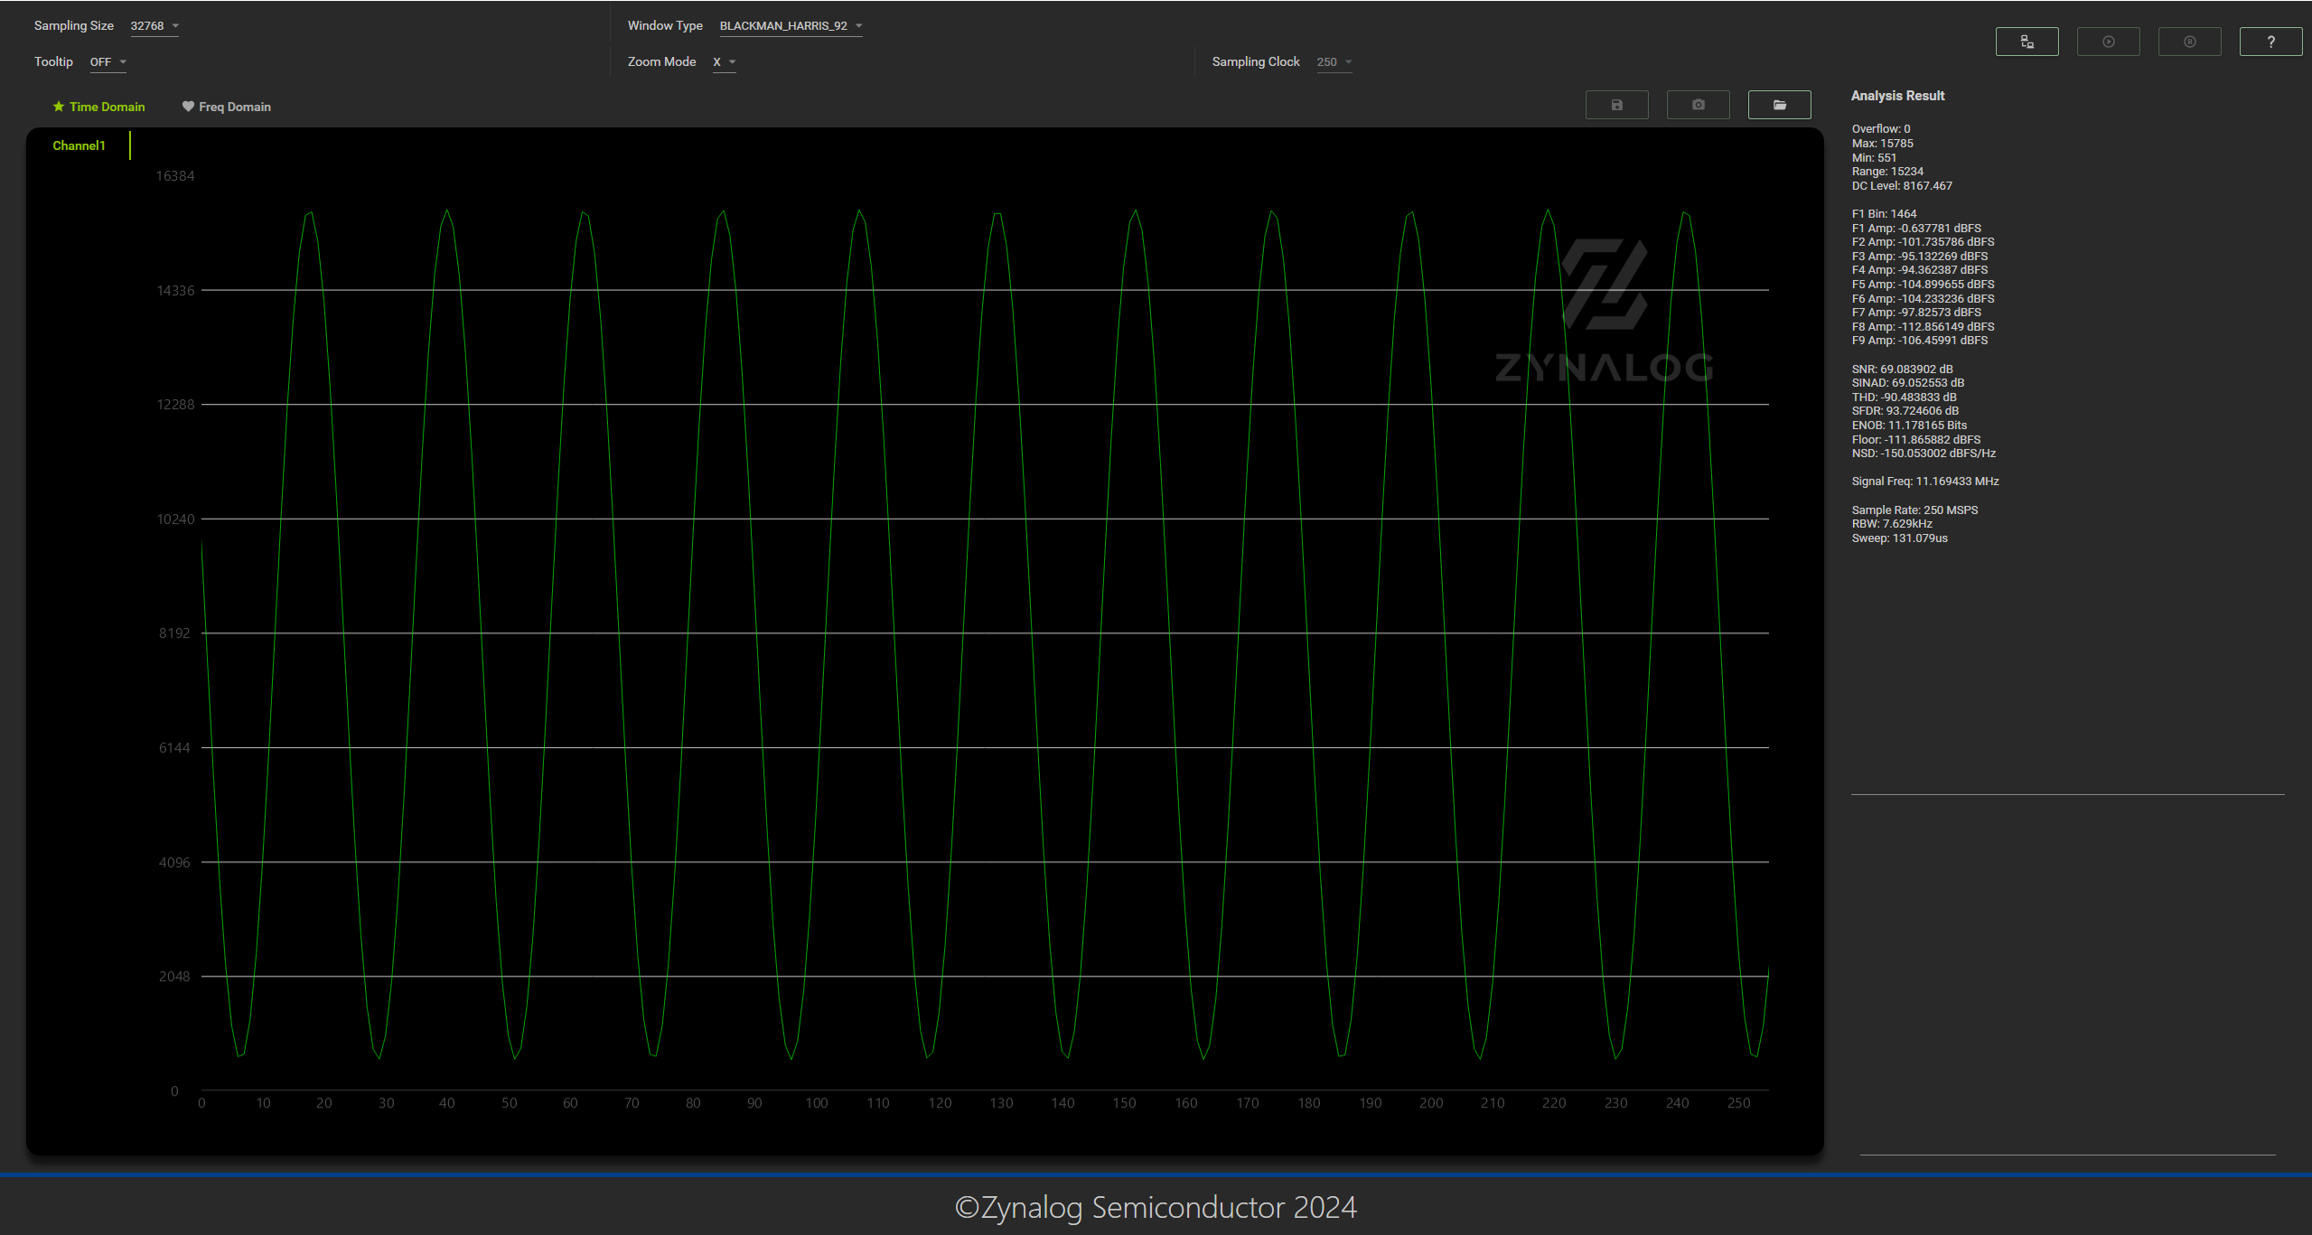Click the circled R record button
The image size is (2312, 1235).
point(2189,42)
